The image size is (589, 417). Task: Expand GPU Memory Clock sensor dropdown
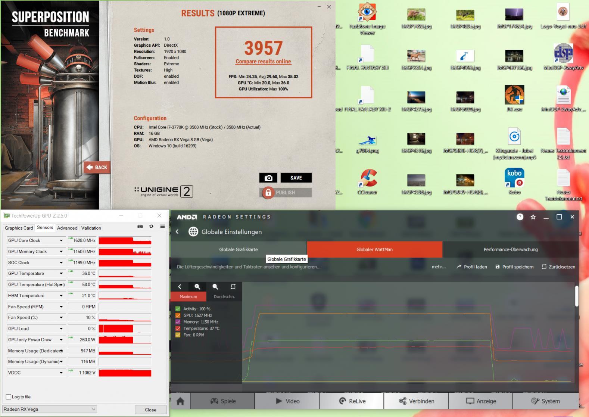[x=61, y=252]
